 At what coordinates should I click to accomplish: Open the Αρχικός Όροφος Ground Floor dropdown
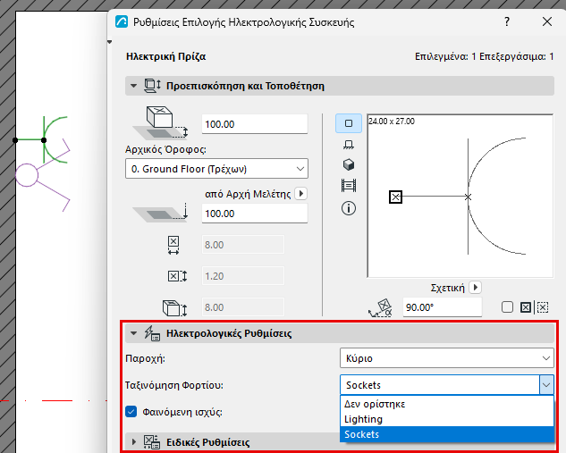click(x=216, y=169)
